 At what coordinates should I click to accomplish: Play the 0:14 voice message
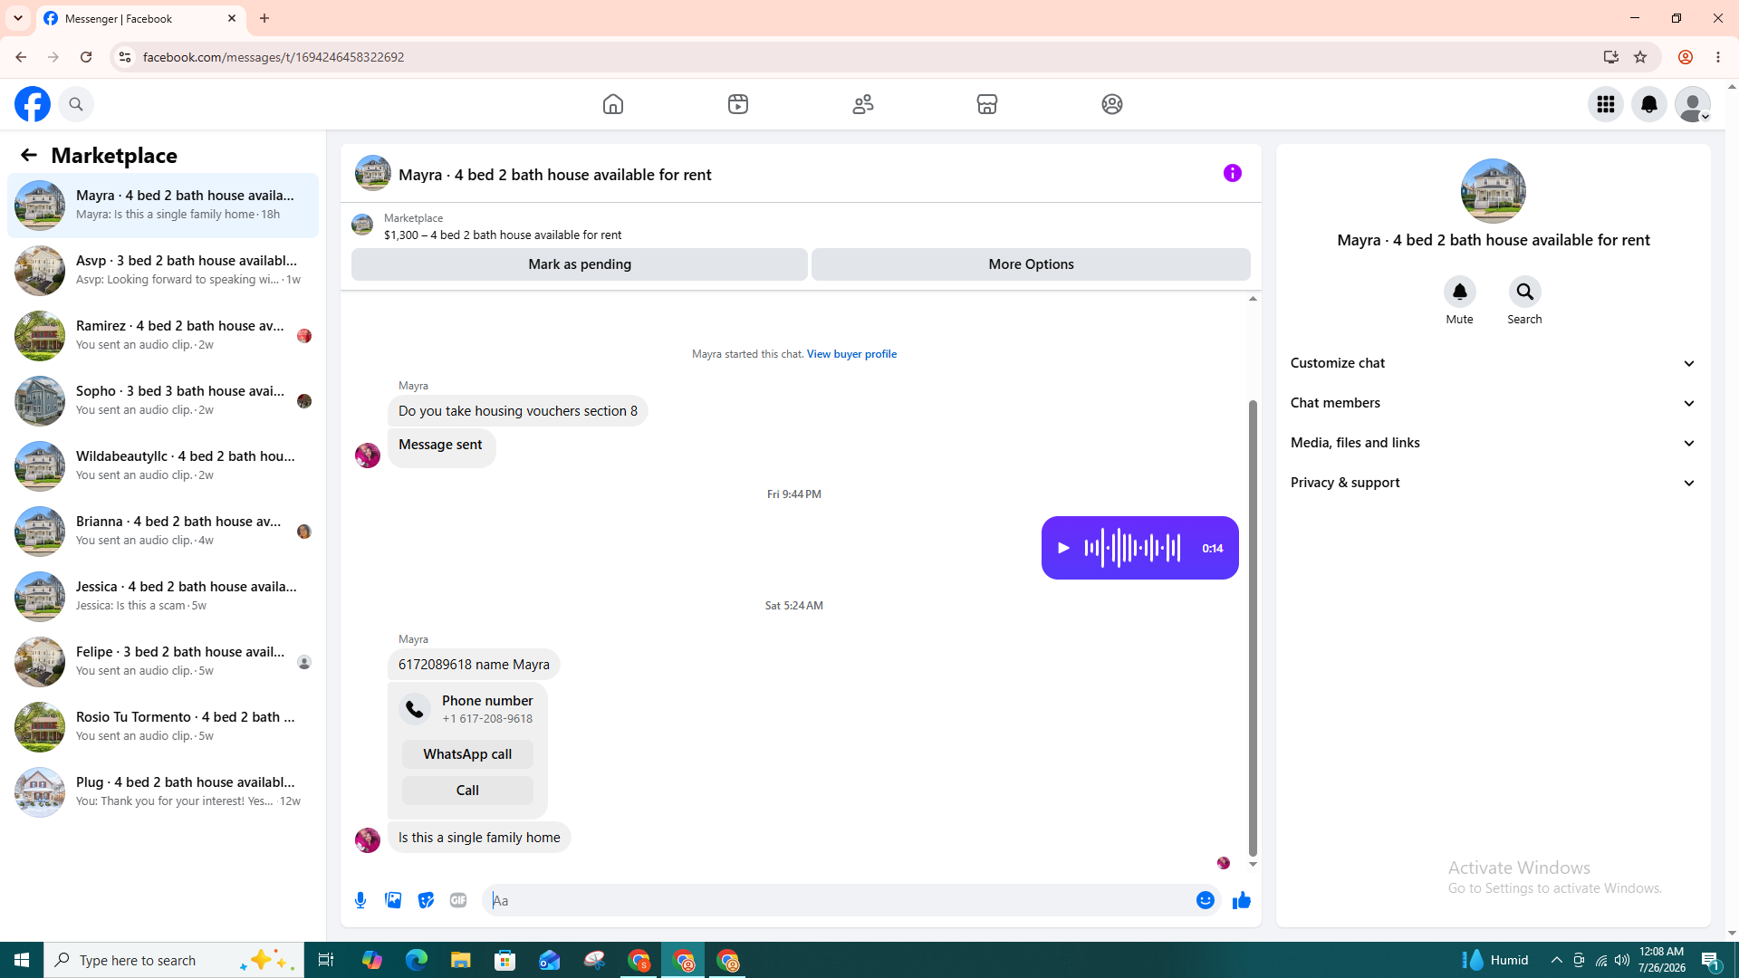[x=1063, y=548]
